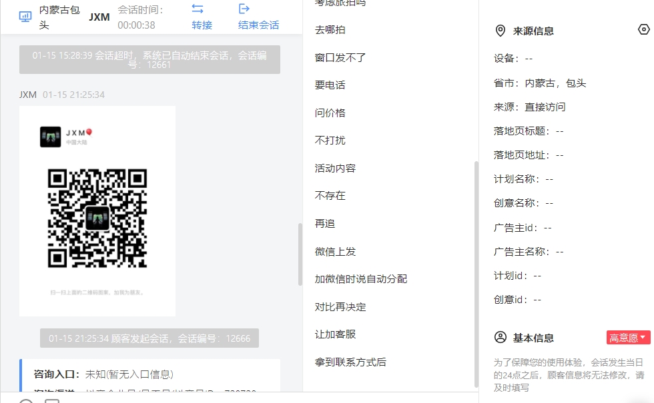The height and width of the screenshot is (403, 654).
Task: Choose the quick reply 活动内容
Action: 335,168
